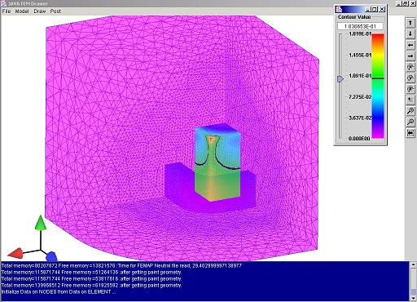
Task: Click the contour value slider thumb
Action: (340, 79)
